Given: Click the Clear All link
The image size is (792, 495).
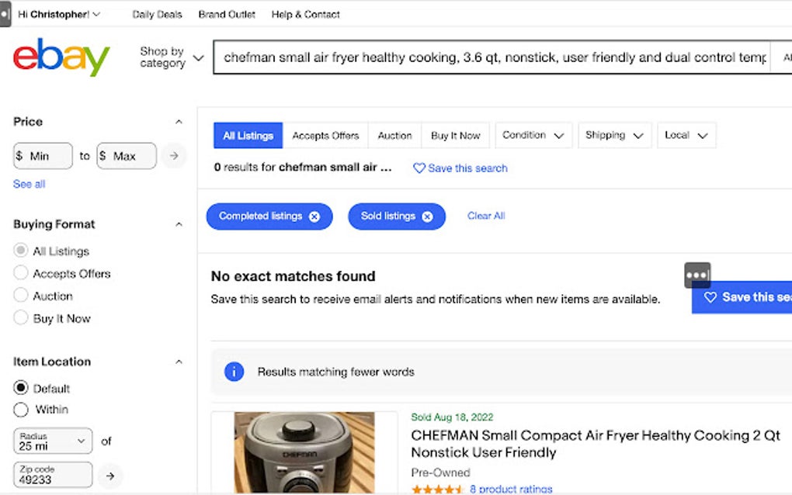Looking at the screenshot, I should pyautogui.click(x=486, y=216).
